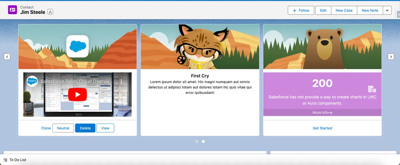Click the Astro lynx mascot image
400x165 pixels.
[x=200, y=47]
